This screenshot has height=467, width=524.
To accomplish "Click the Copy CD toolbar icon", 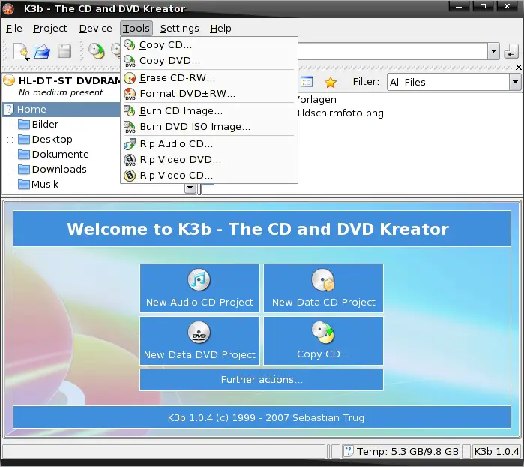I will point(96,51).
